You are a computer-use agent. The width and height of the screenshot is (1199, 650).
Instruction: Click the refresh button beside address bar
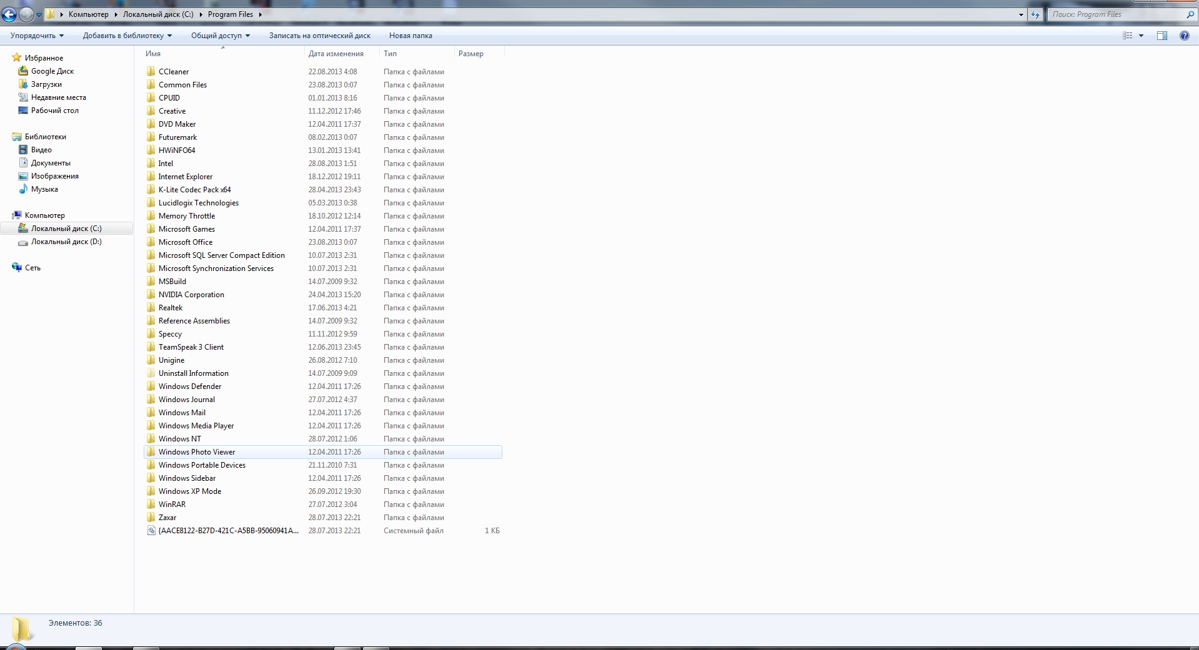(1035, 14)
